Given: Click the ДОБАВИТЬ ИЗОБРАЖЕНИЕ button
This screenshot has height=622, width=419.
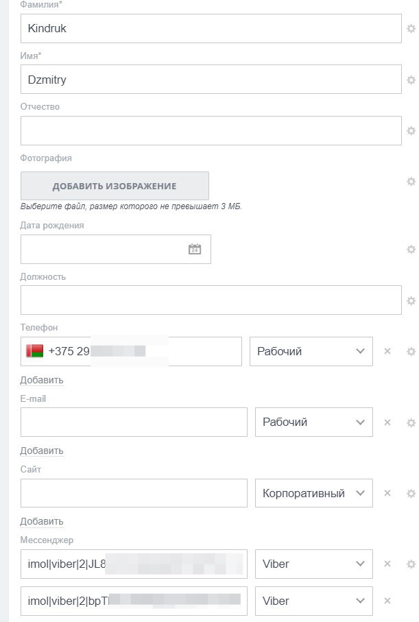Looking at the screenshot, I should [x=115, y=186].
